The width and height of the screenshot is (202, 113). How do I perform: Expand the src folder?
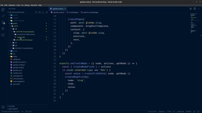(x=14, y=54)
